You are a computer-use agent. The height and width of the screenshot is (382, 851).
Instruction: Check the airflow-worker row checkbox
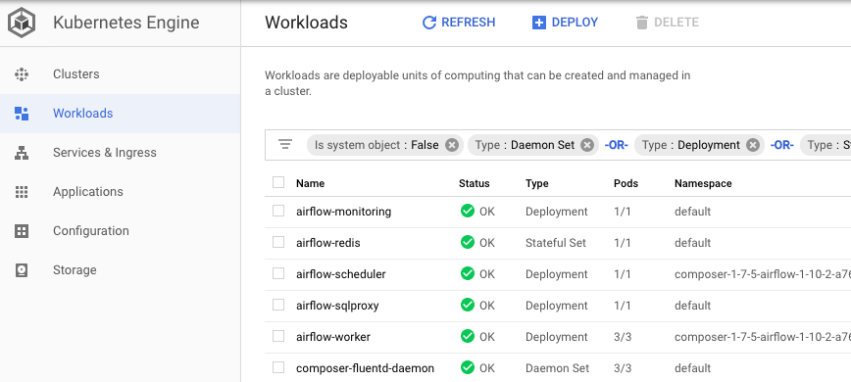(278, 337)
